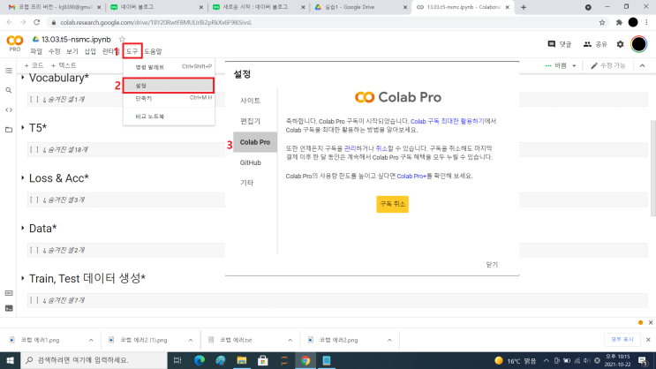Image resolution: width=656 pixels, height=369 pixels.
Task: Open the browser extensions puzzle icon
Action: 619,23
